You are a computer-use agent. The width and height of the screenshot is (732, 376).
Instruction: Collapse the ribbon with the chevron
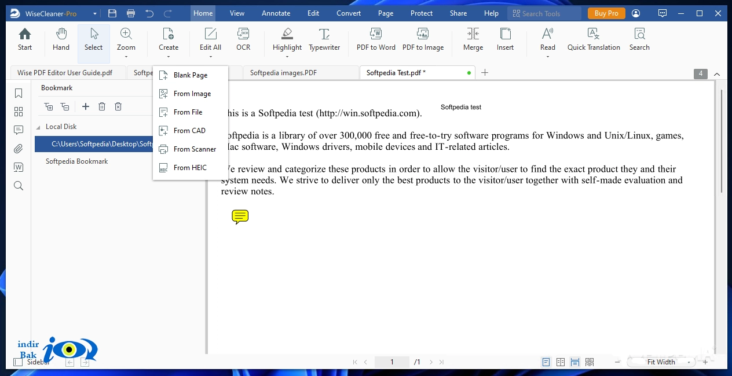click(x=717, y=74)
